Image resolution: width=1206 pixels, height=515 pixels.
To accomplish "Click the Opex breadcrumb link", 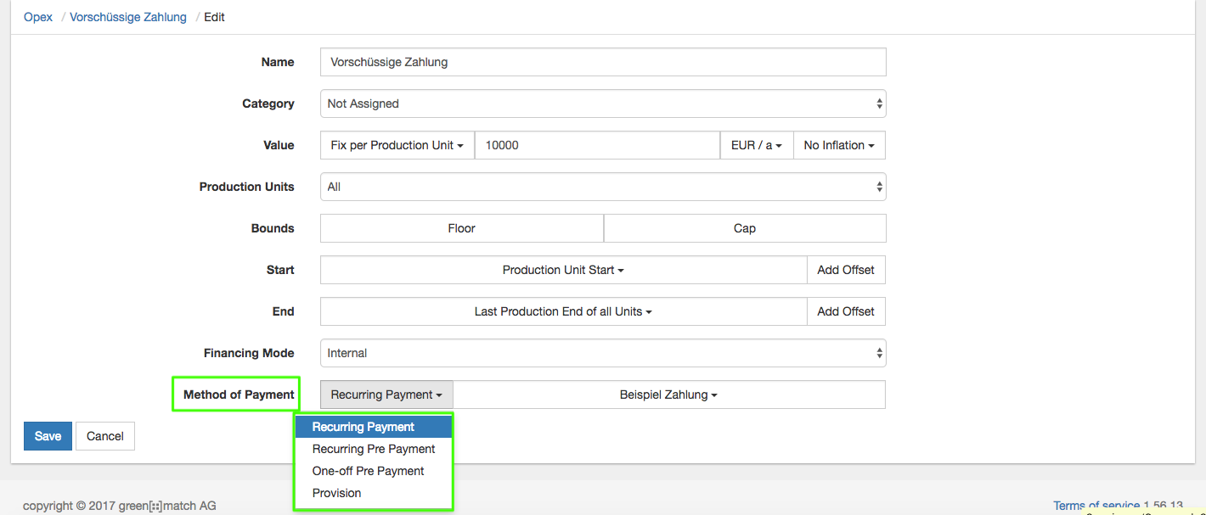I will (38, 17).
